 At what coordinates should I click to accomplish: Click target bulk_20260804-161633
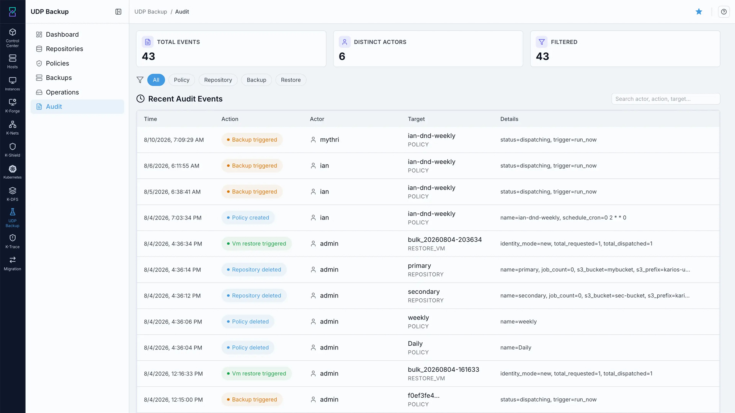click(443, 370)
